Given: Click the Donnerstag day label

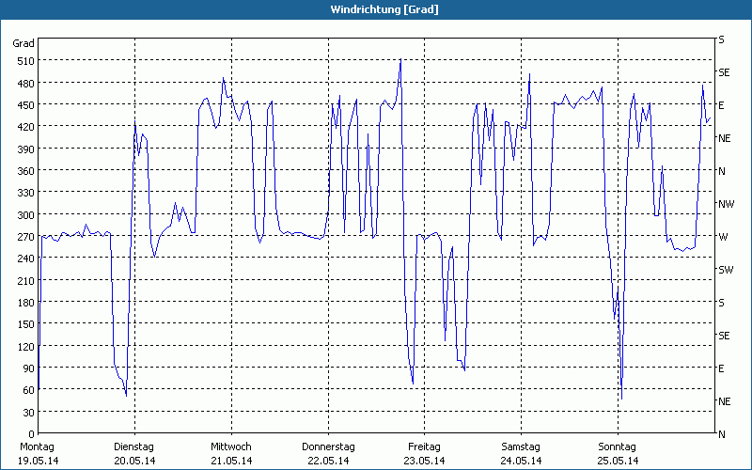Looking at the screenshot, I should 327,446.
